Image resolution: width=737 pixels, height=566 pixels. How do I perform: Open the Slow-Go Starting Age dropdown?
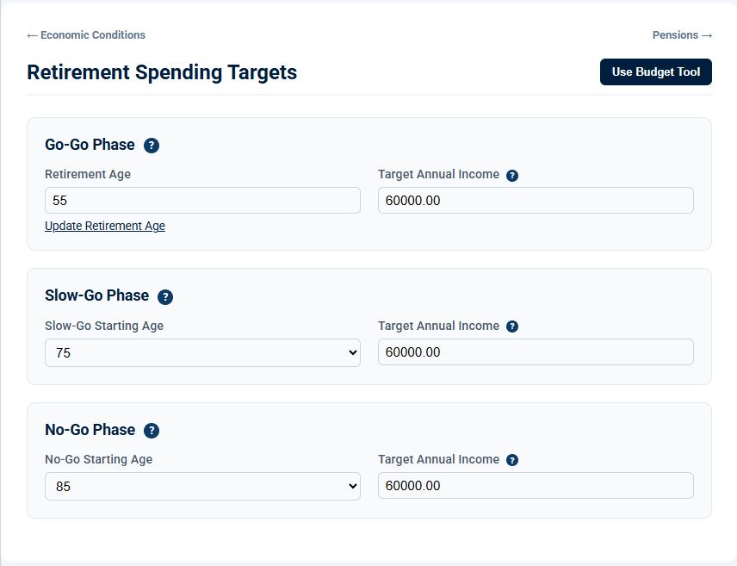202,353
